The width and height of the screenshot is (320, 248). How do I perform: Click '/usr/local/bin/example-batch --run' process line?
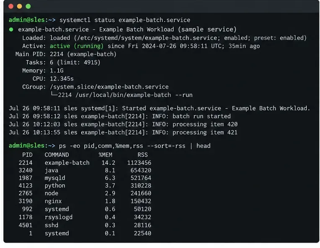(134, 95)
